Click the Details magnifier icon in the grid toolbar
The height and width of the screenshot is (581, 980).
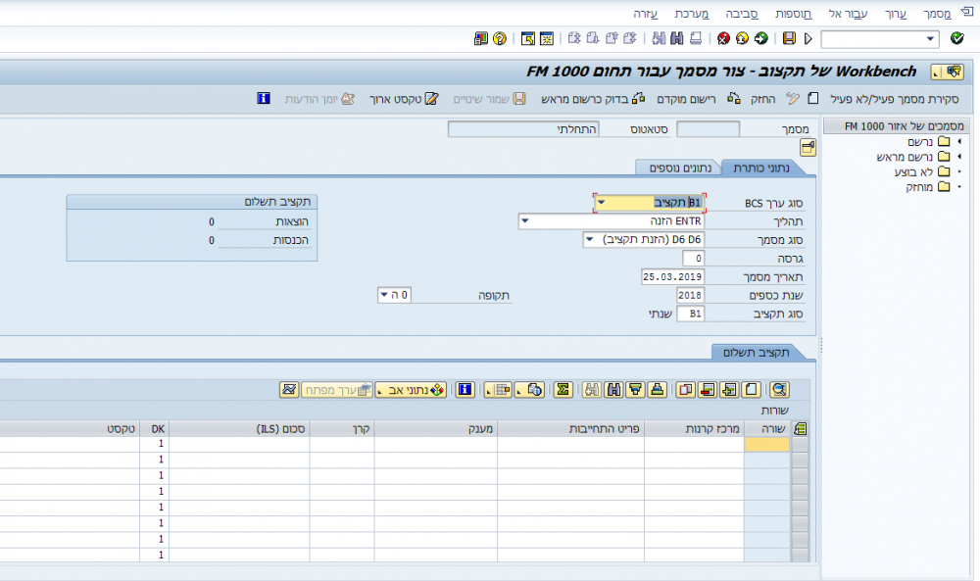tap(779, 390)
